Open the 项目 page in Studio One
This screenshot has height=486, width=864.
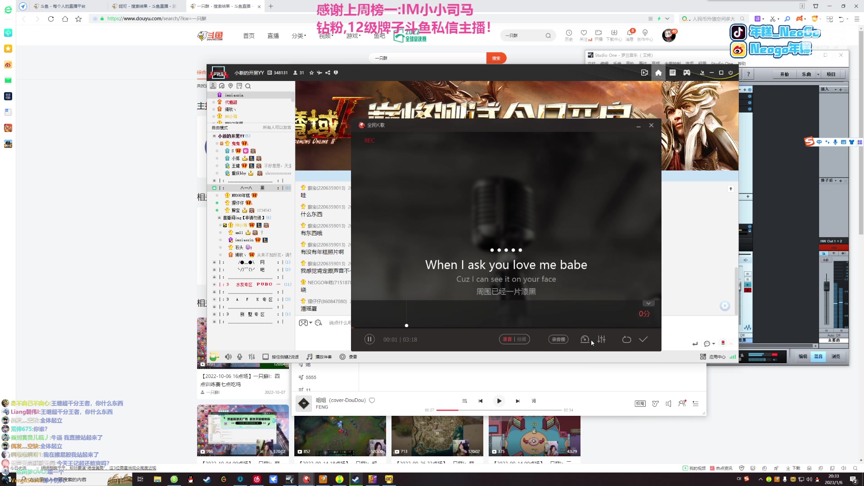(831, 74)
